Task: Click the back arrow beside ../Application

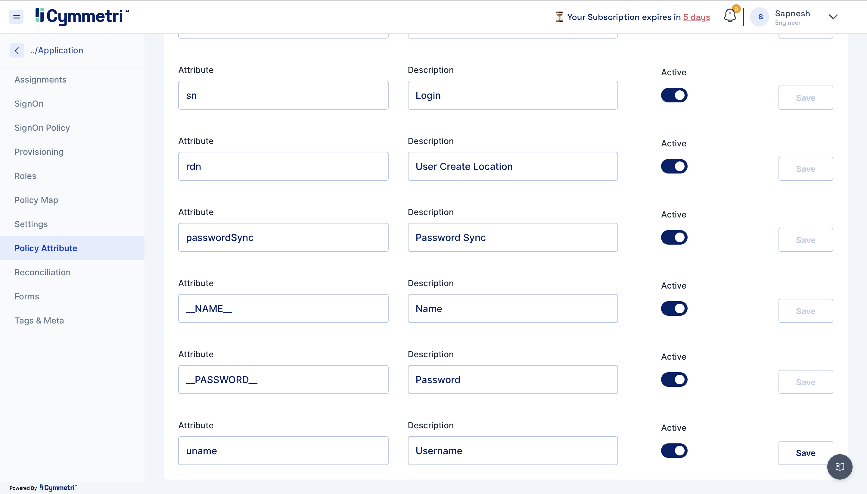Action: (17, 50)
